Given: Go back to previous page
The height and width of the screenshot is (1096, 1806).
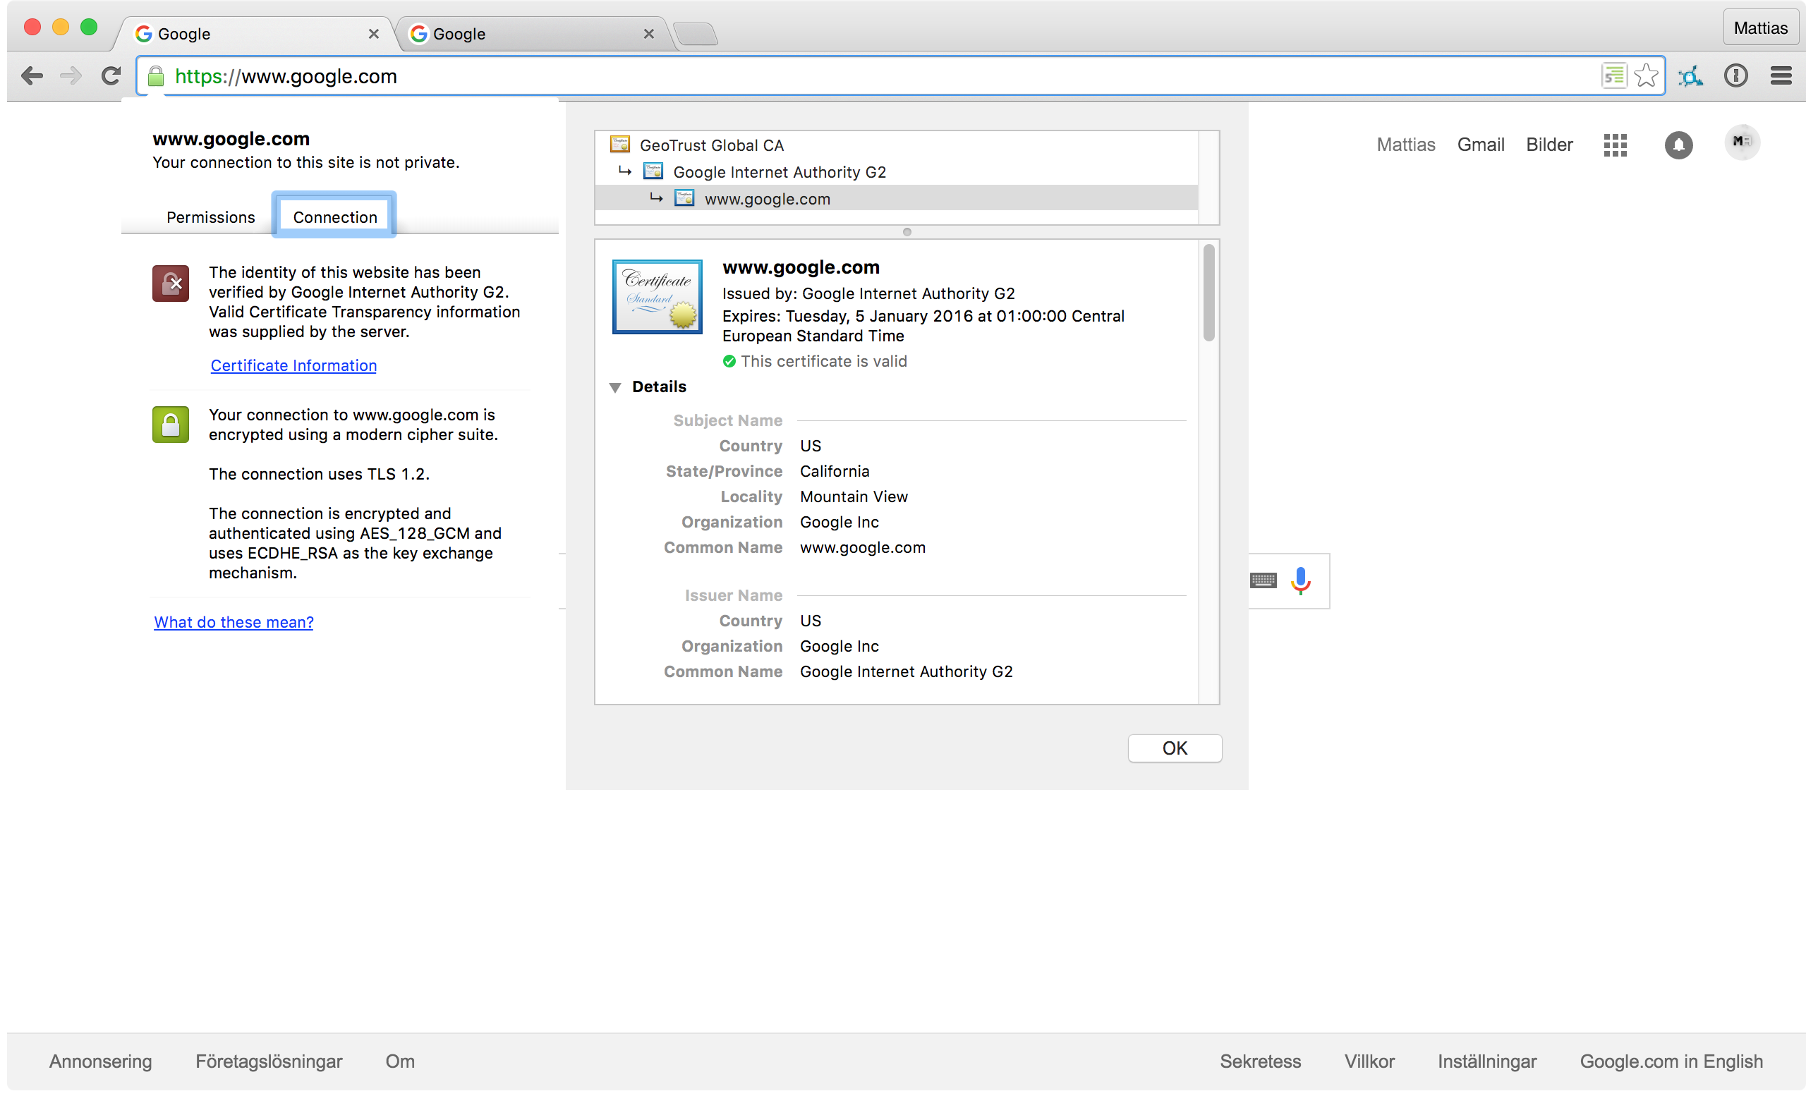Looking at the screenshot, I should coord(32,75).
